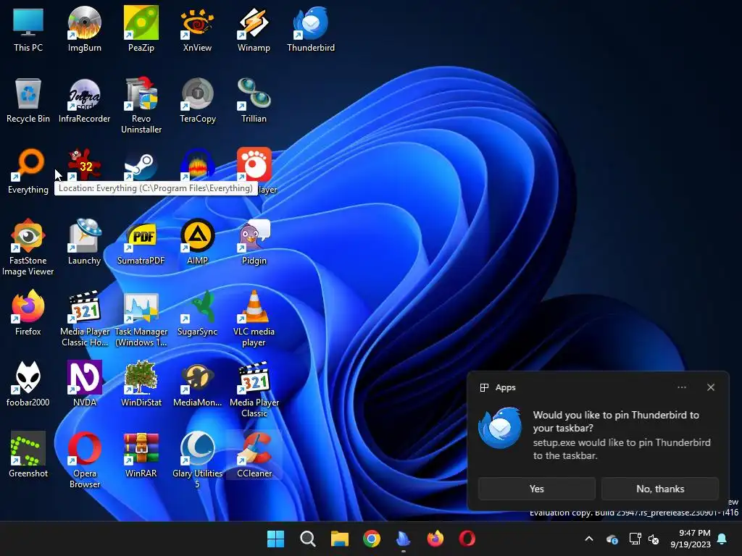Select the ImgBurn desktop shortcut

84,28
